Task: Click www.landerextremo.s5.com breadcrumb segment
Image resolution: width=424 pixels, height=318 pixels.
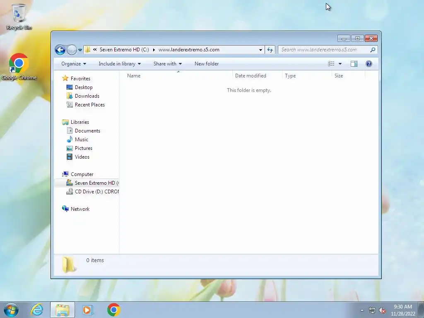Action: pos(189,50)
